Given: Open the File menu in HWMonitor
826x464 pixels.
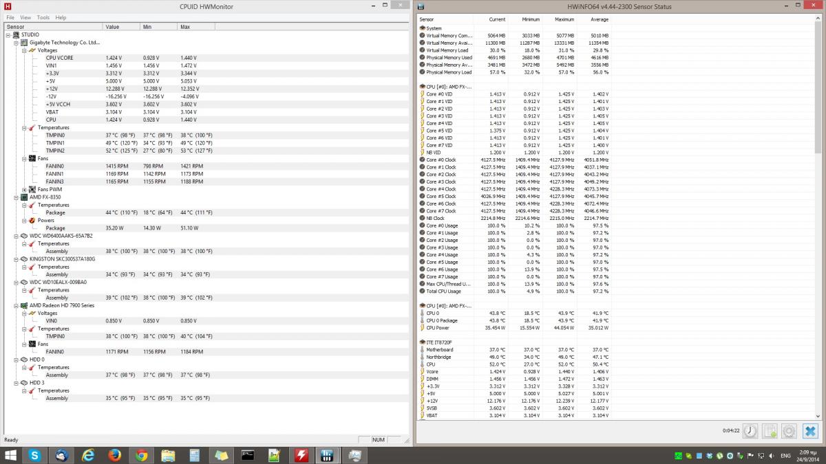Looking at the screenshot, I should 9,17.
